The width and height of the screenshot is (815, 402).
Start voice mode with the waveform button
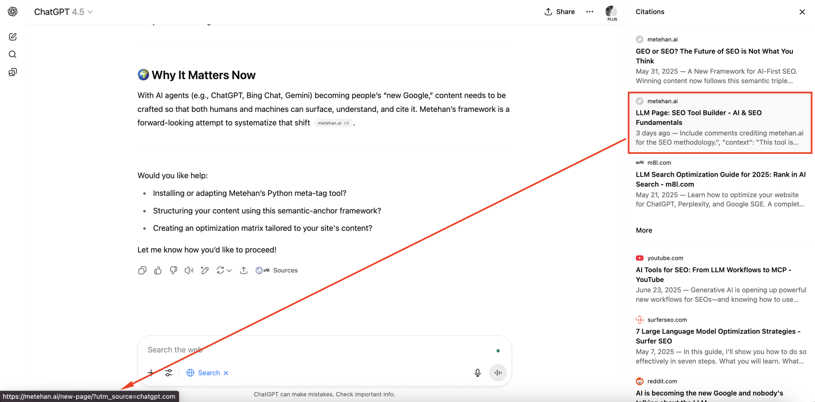[x=498, y=373]
